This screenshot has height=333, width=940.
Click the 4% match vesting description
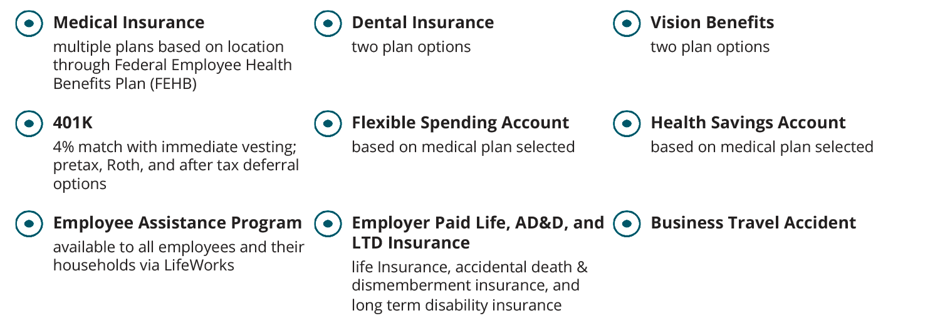click(x=175, y=166)
